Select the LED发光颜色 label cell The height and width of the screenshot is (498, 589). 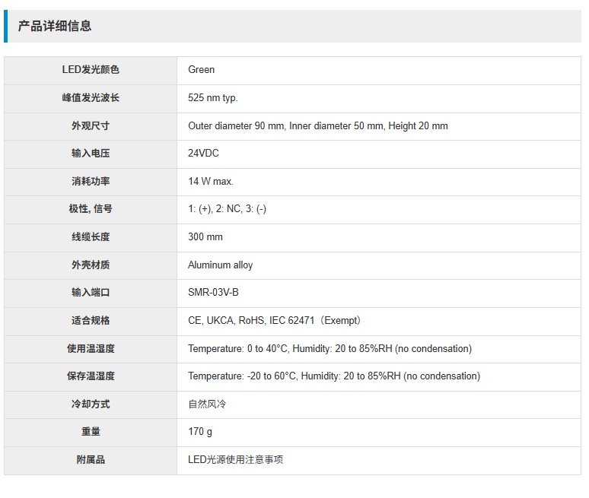click(91, 71)
